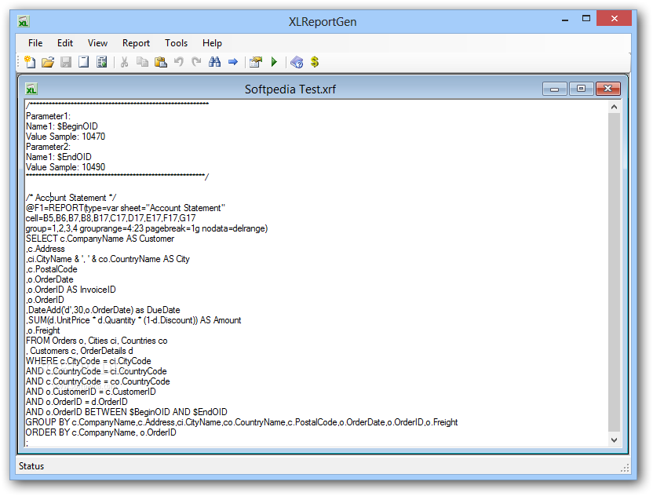Open an existing file with folder icon
653x496 pixels.
[48, 62]
